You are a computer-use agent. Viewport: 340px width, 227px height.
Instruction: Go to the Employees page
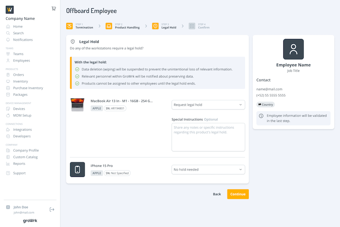pos(21,60)
